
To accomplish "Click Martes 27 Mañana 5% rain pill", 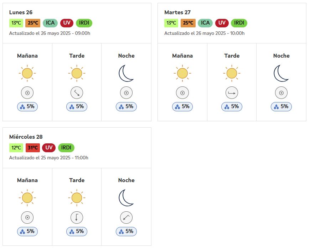I will pos(182,107).
